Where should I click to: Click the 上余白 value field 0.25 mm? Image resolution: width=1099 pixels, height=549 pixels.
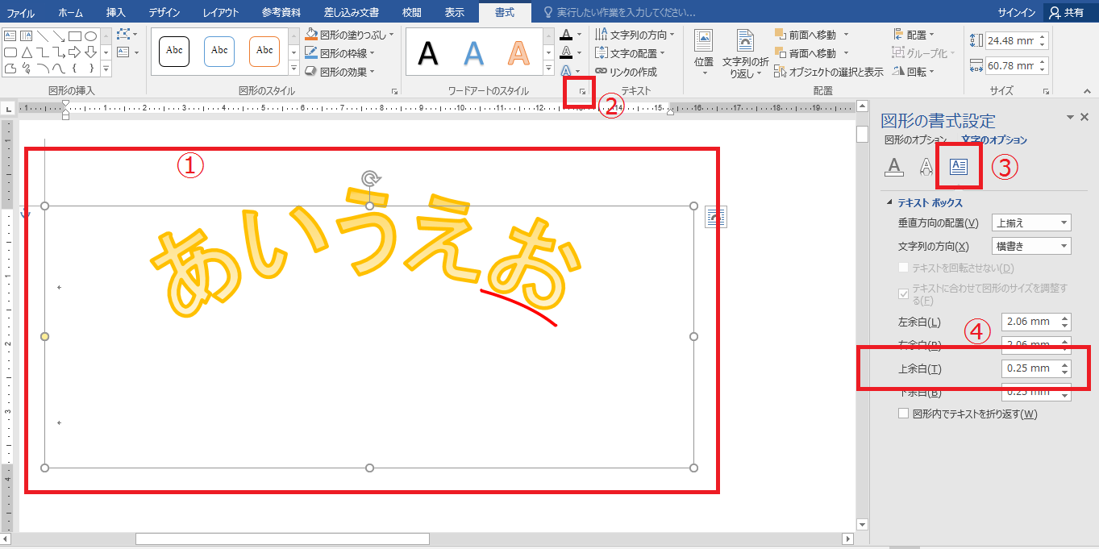pos(1030,368)
